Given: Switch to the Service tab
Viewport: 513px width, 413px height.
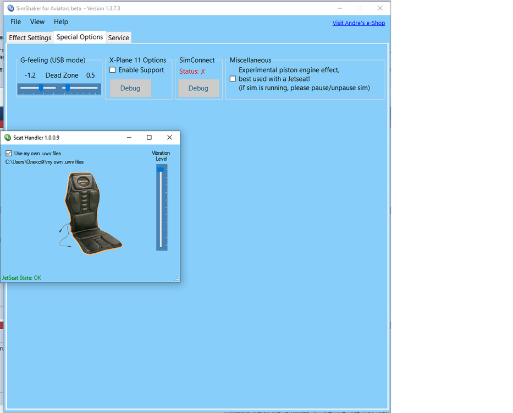Looking at the screenshot, I should coord(118,37).
